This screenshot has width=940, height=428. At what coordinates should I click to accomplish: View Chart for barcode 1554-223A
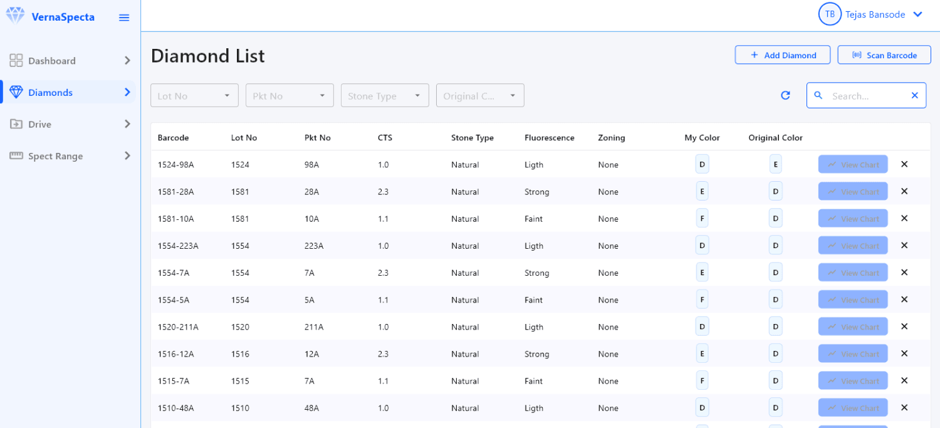pos(853,246)
